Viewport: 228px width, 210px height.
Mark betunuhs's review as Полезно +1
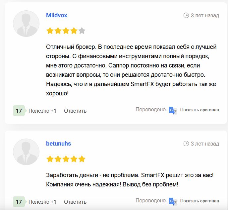click(42, 202)
